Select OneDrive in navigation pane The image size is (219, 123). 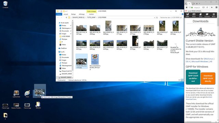click(64, 48)
